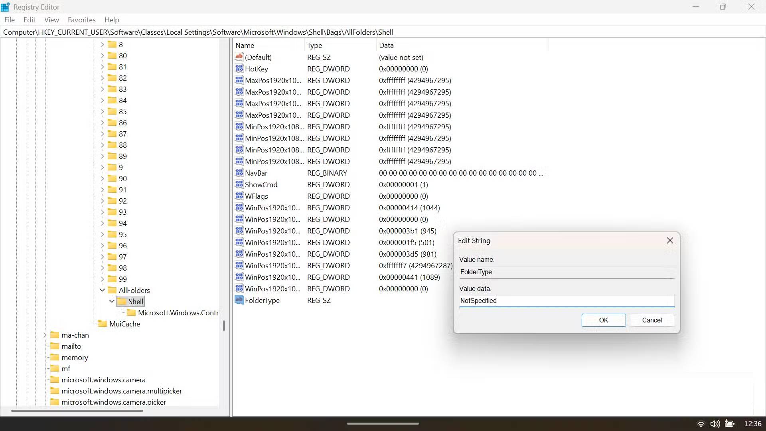Image resolution: width=766 pixels, height=431 pixels.
Task: Cancel the Edit String dialog
Action: coord(652,320)
